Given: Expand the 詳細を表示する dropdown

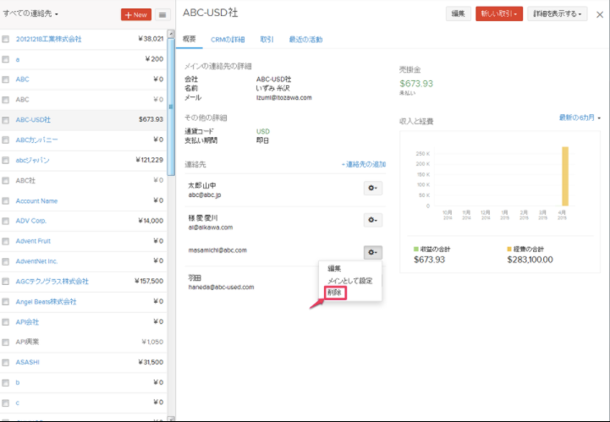Looking at the screenshot, I should click(557, 14).
